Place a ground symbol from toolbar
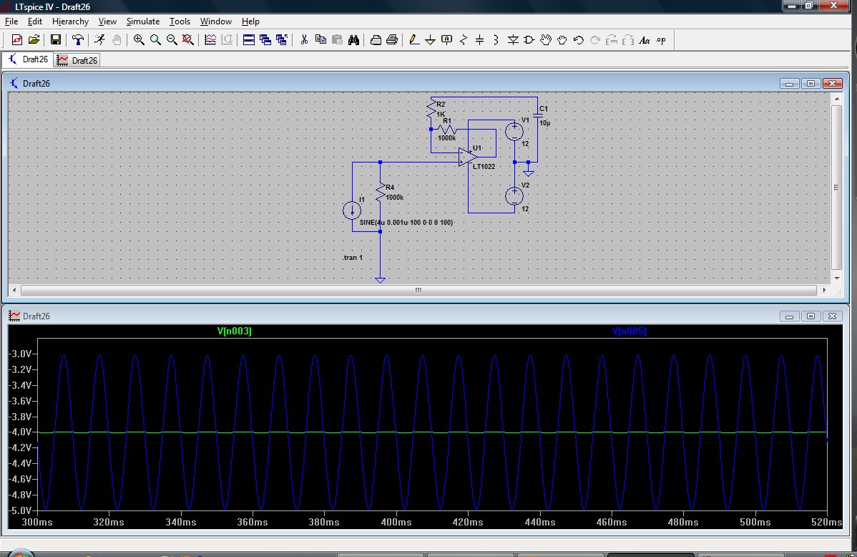This screenshot has height=557, width=857. point(430,40)
